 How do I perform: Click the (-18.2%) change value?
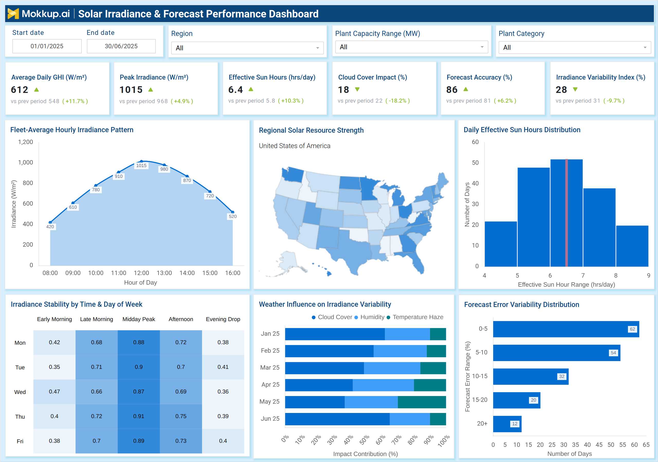coord(397,101)
